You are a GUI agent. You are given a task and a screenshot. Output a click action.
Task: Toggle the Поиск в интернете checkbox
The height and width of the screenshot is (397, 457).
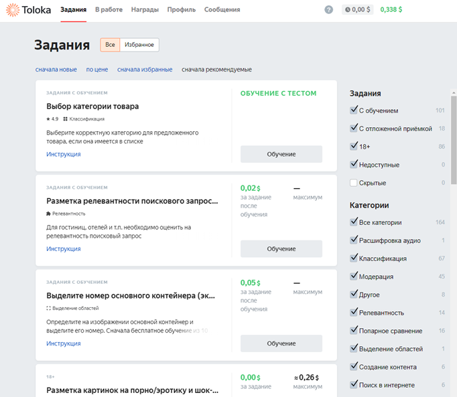(x=354, y=384)
